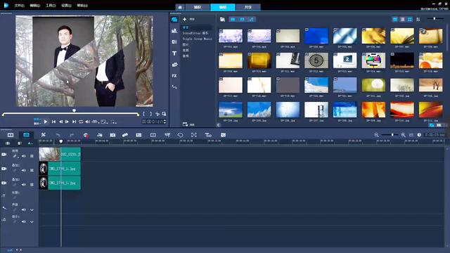Screen dimensions: 450x253
Task: Open the Transitions library icon
Action: click(174, 42)
